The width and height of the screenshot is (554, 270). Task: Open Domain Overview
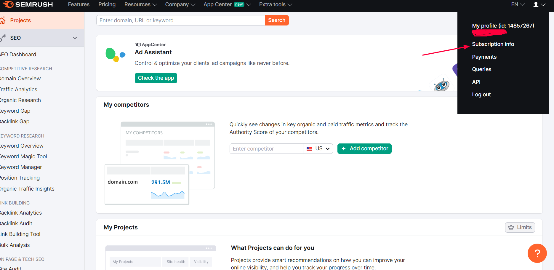coord(20,79)
